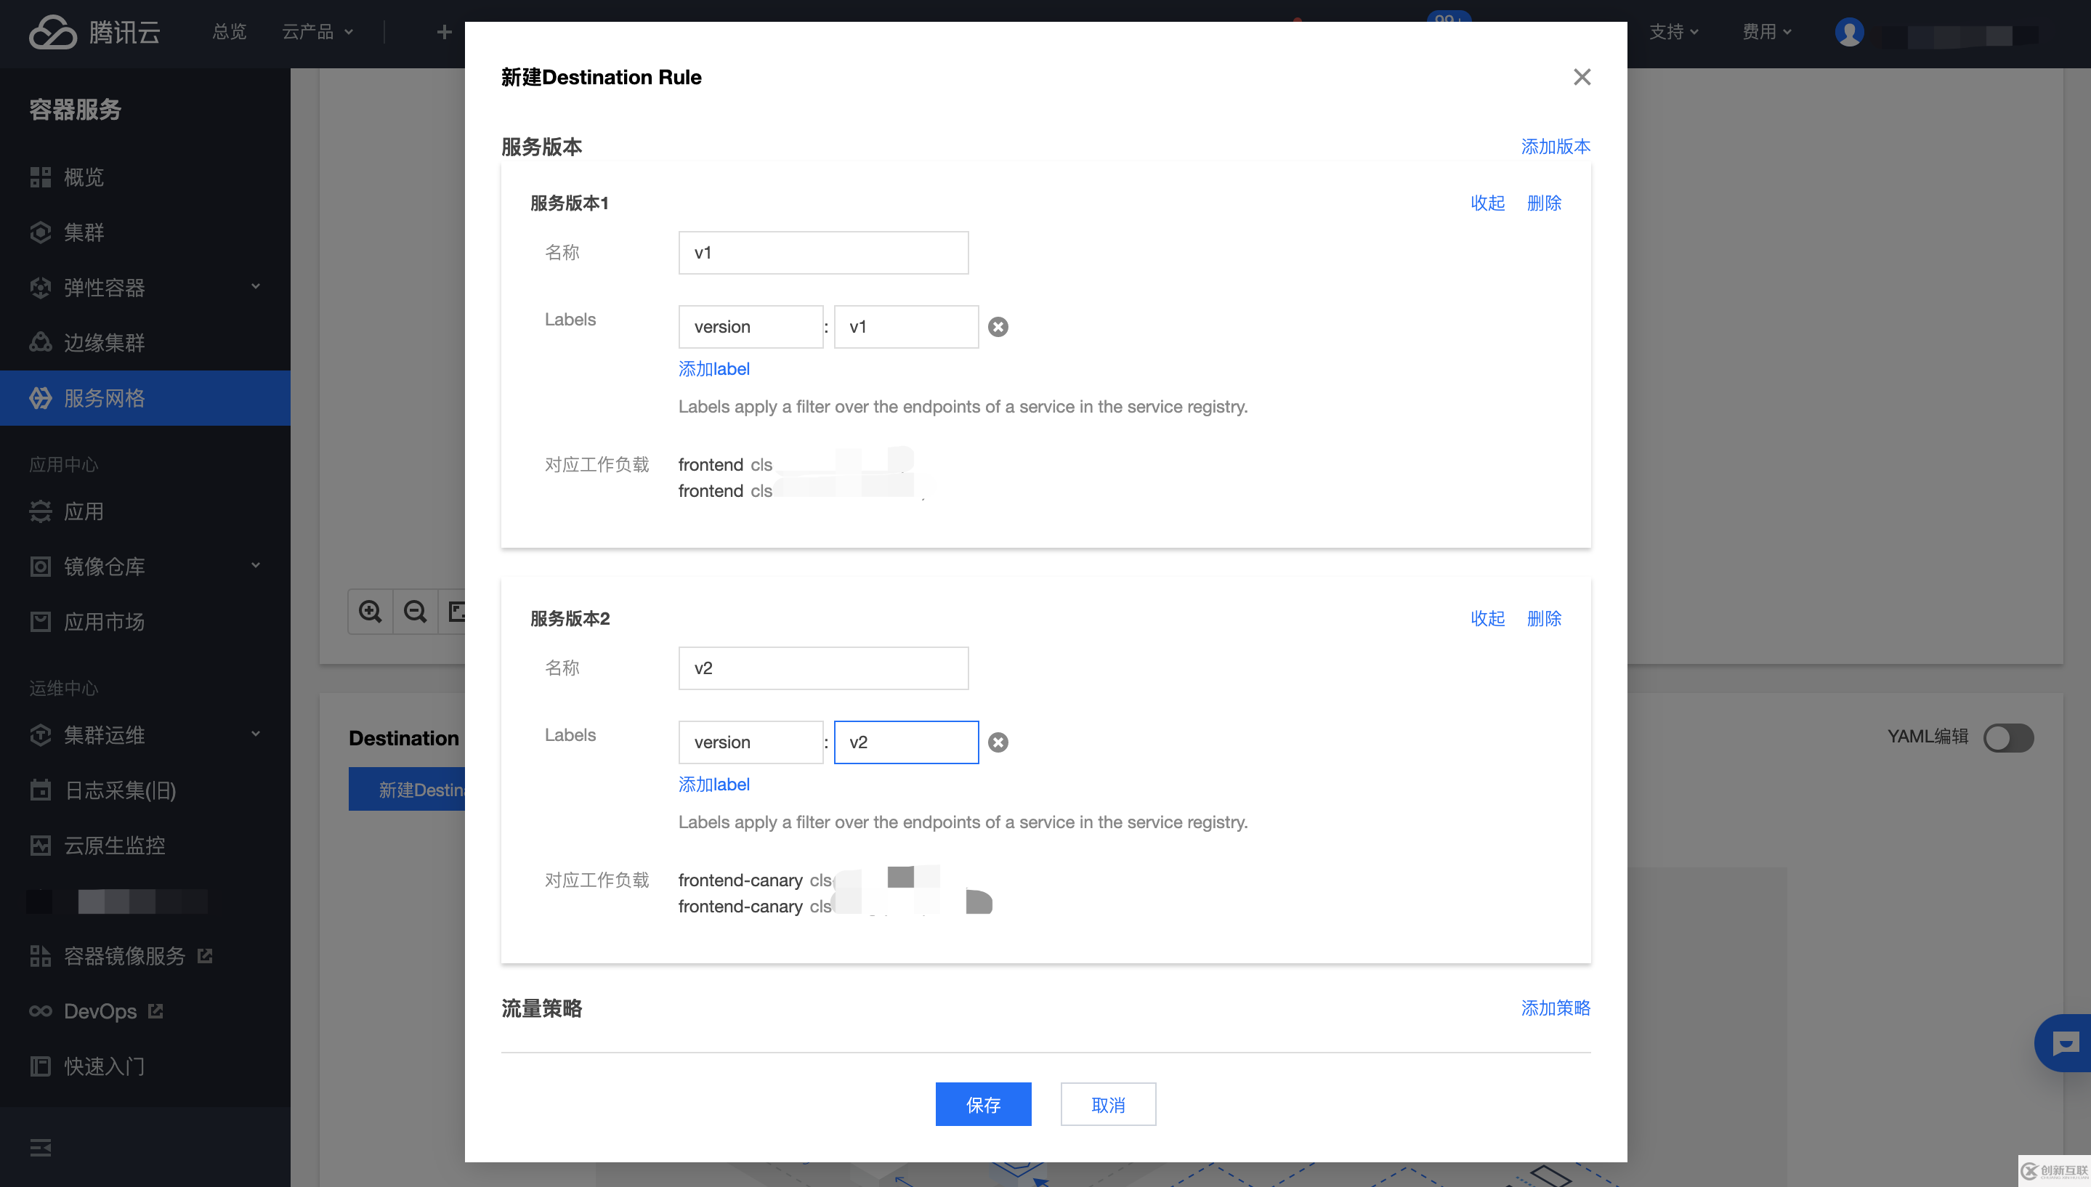Open 快速入门 in the sidebar
This screenshot has width=2091, height=1187.
pos(145,1066)
